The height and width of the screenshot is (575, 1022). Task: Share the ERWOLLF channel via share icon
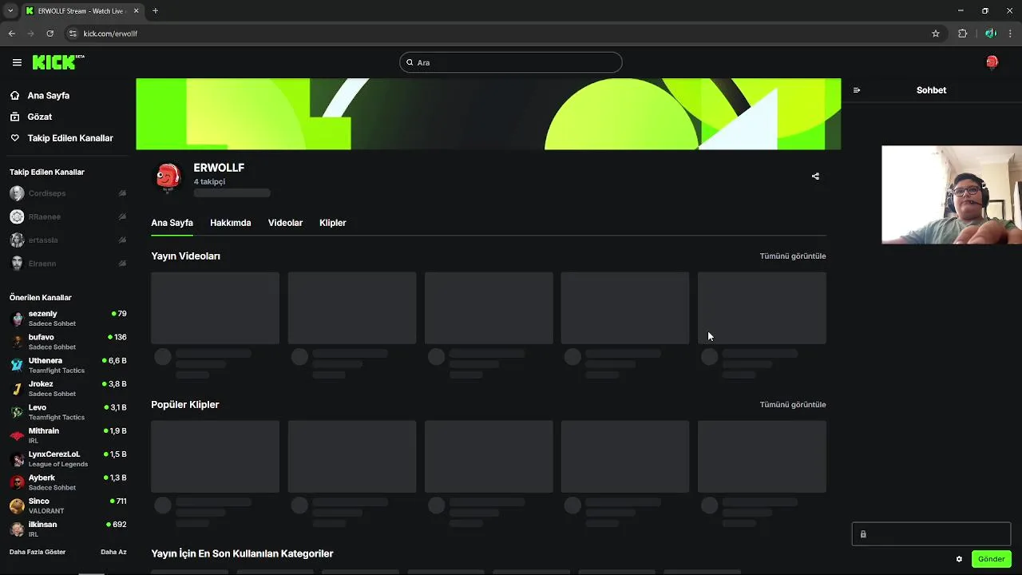815,176
